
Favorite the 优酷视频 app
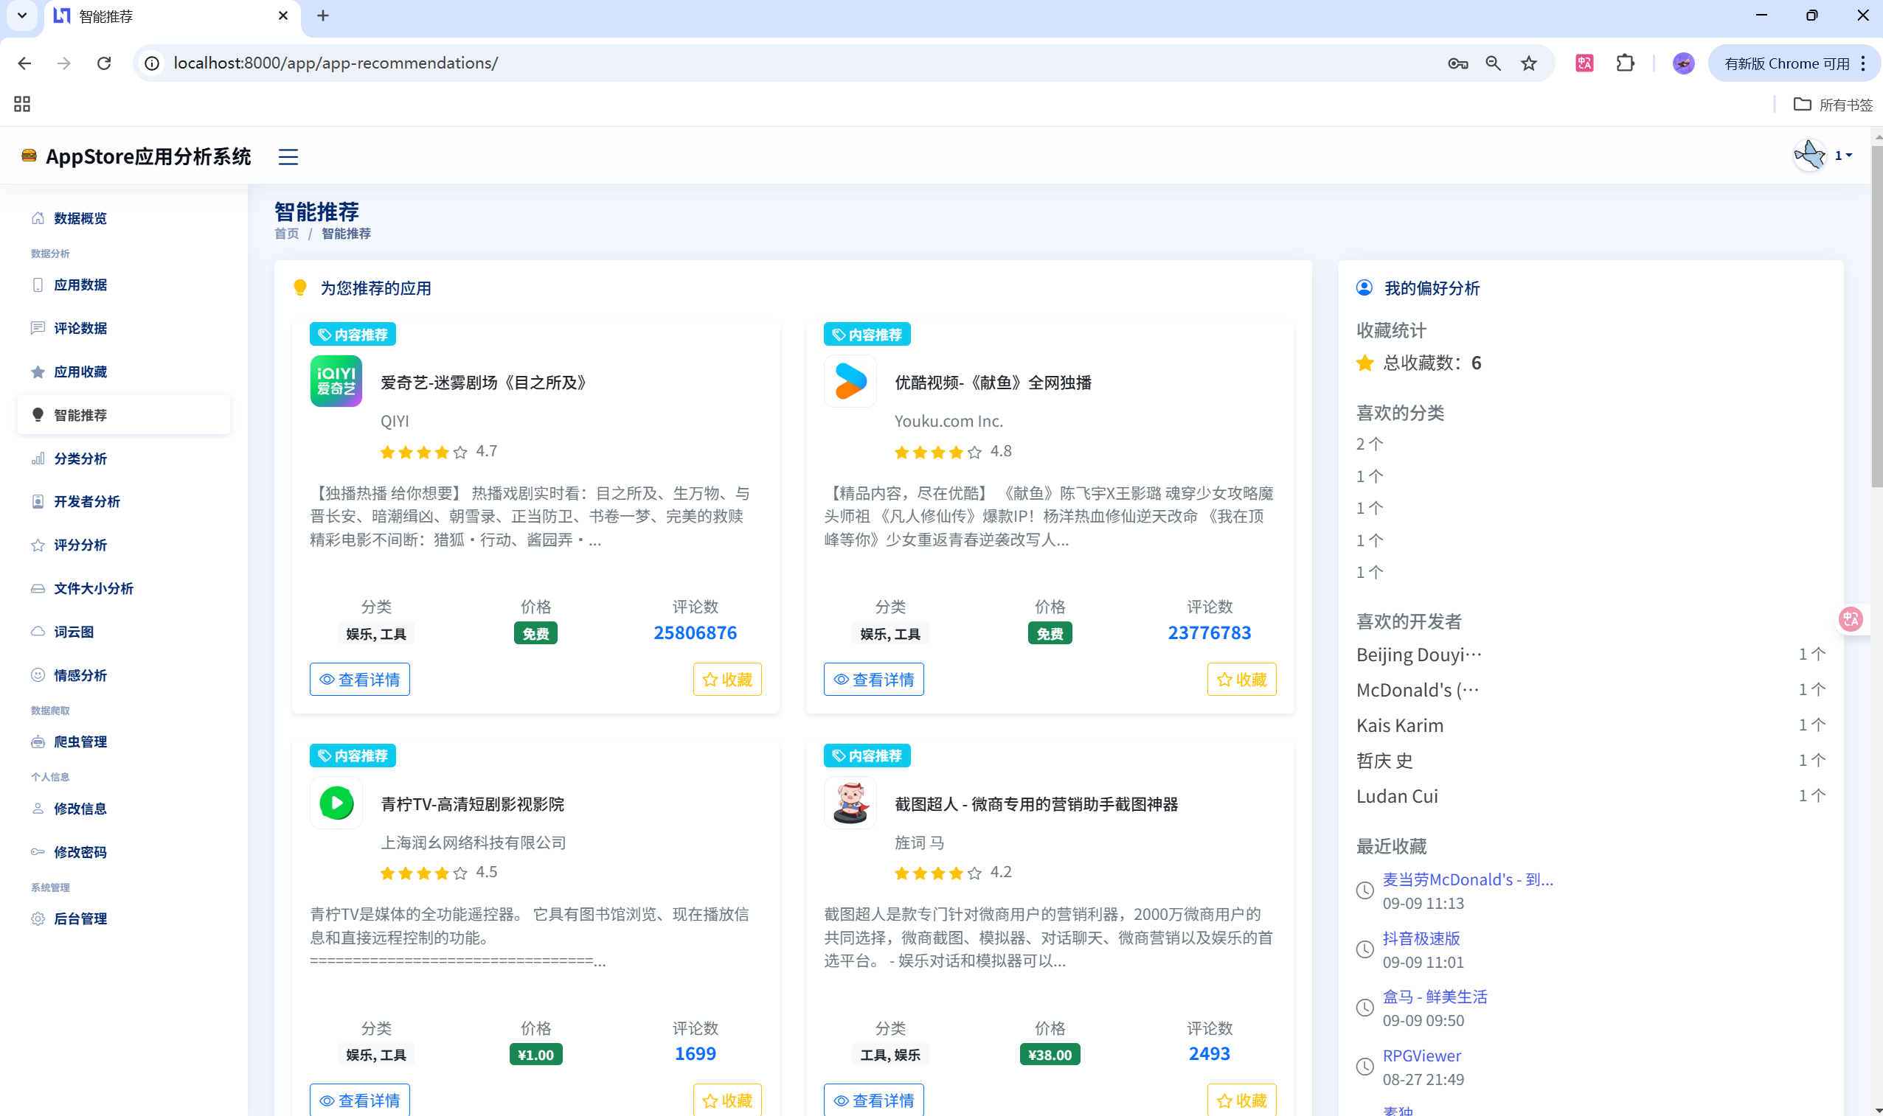(x=1242, y=680)
